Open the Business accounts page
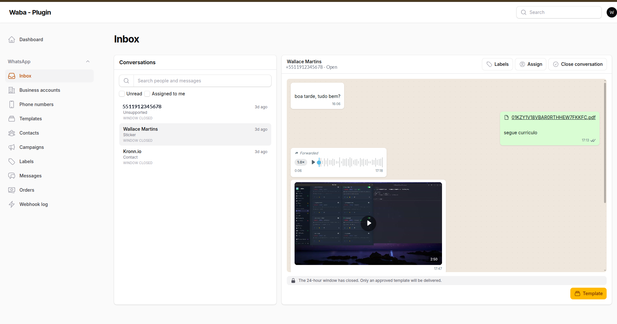This screenshot has width=617, height=324. click(x=49, y=90)
